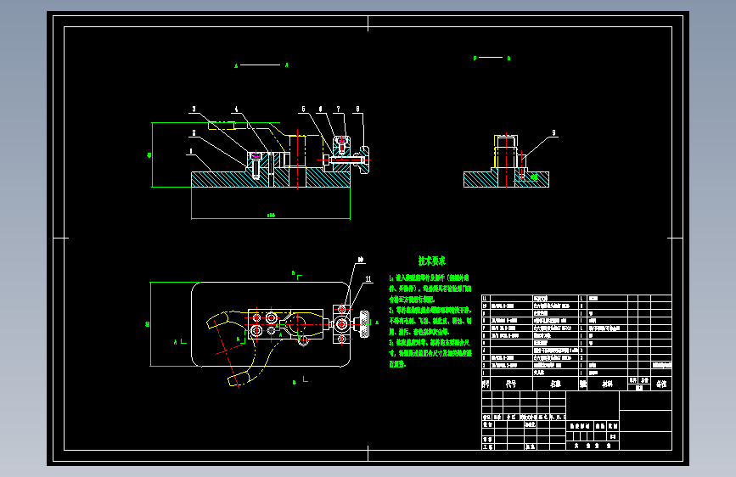The height and width of the screenshot is (477, 736).
Task: Click part balloon number 9 in section B-B
Action: tap(553, 133)
